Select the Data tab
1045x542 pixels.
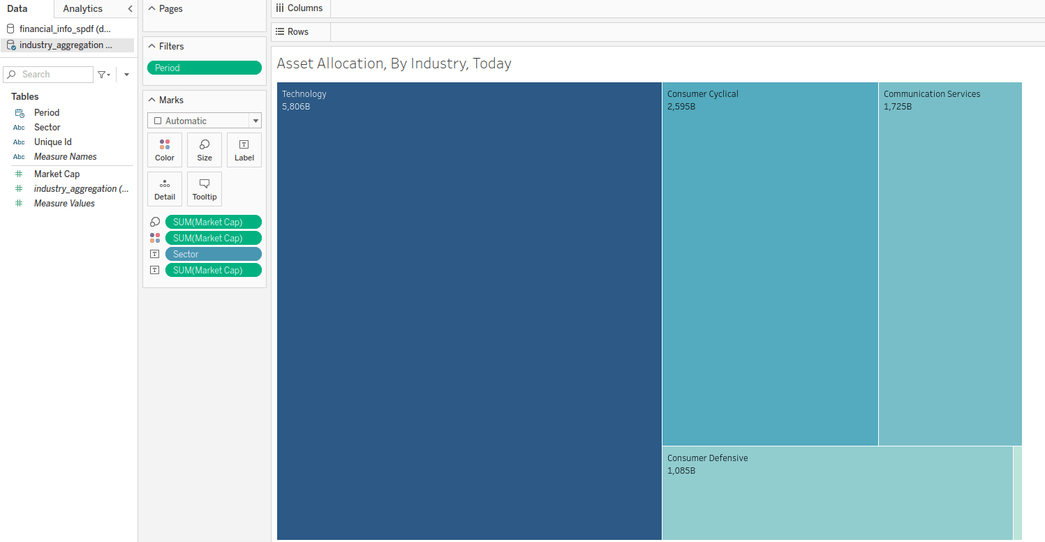pyautogui.click(x=17, y=9)
